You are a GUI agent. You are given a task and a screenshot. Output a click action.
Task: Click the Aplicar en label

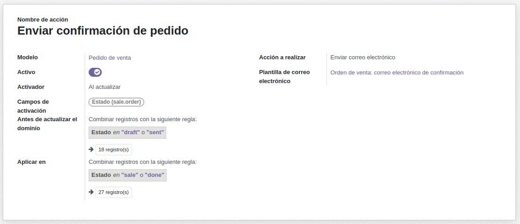tap(31, 162)
